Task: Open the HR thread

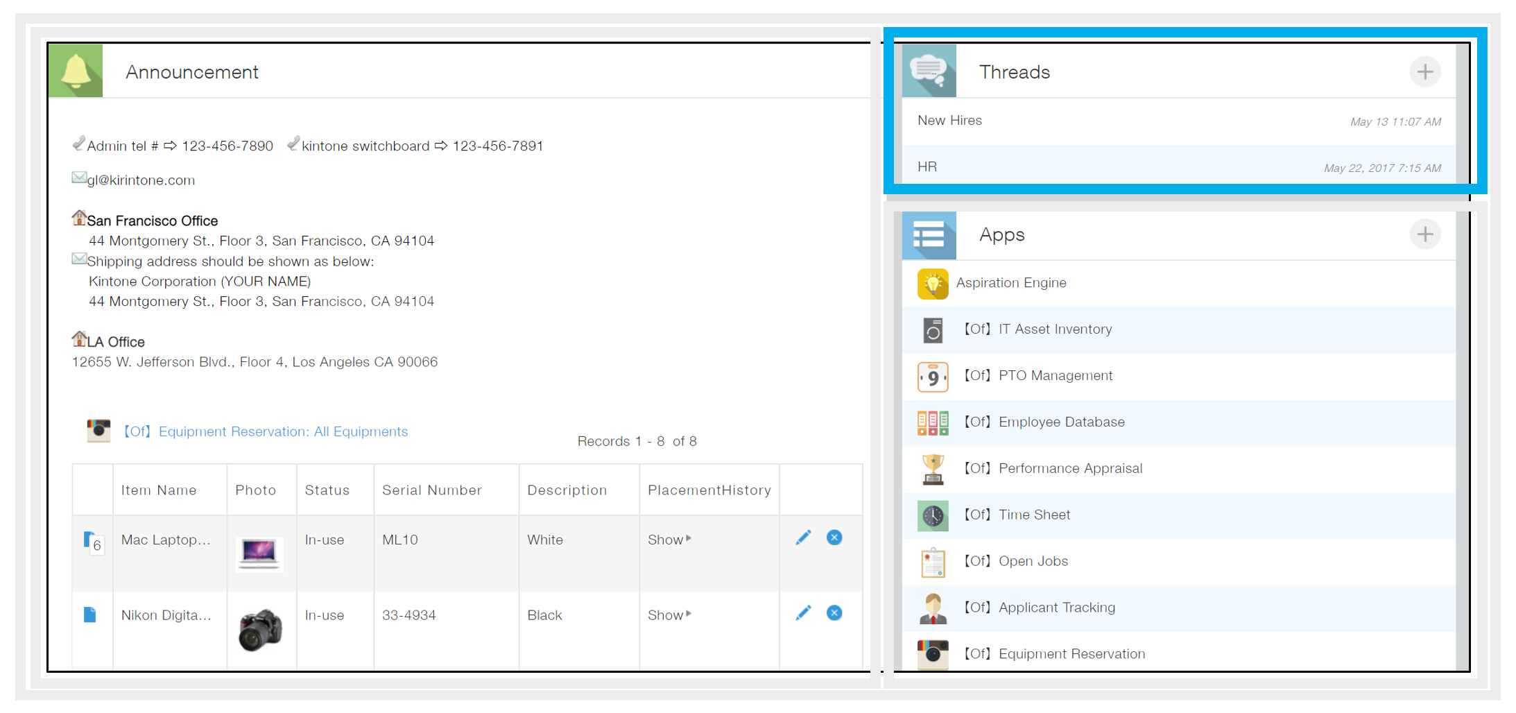Action: point(927,167)
